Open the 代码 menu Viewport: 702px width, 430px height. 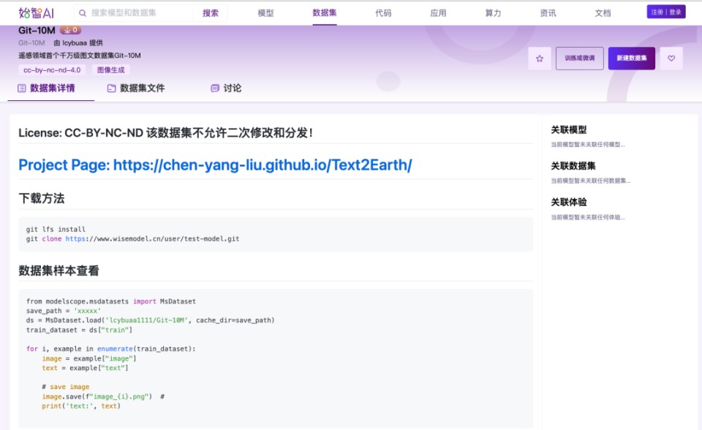tap(383, 13)
